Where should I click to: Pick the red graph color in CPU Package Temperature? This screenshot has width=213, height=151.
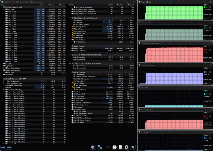(x=205, y=50)
